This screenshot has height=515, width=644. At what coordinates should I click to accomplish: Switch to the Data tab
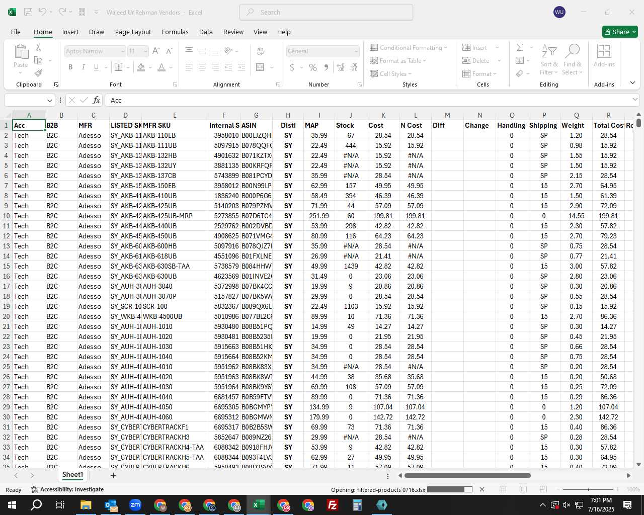[x=206, y=32]
